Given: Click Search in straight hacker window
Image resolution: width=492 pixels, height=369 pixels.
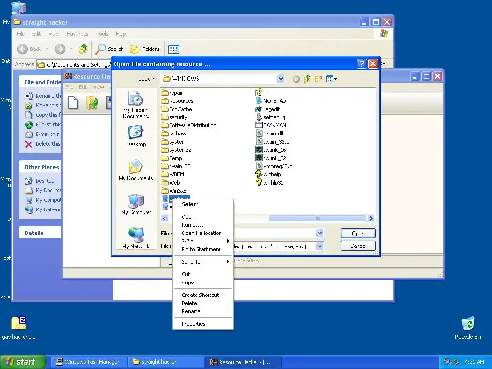Looking at the screenshot, I should pyautogui.click(x=110, y=49).
